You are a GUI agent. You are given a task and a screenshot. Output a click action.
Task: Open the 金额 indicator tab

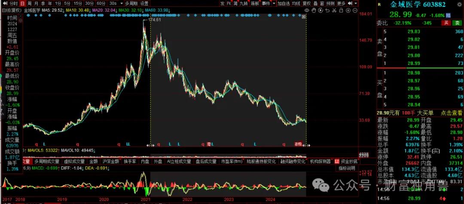94,161
